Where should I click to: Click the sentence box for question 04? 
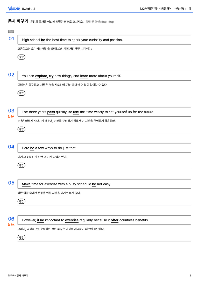(104, 148)
